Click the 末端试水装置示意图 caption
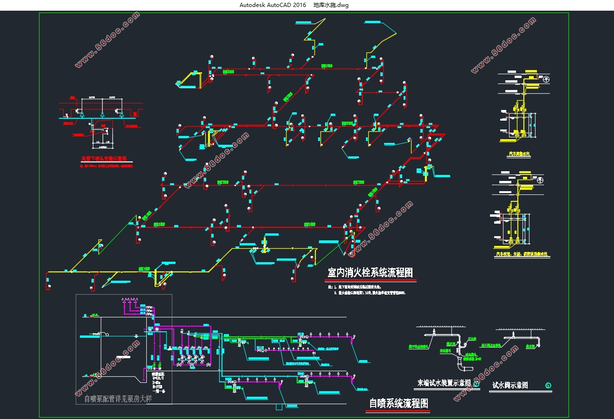Screen dimensions: 614x419 tap(444, 383)
